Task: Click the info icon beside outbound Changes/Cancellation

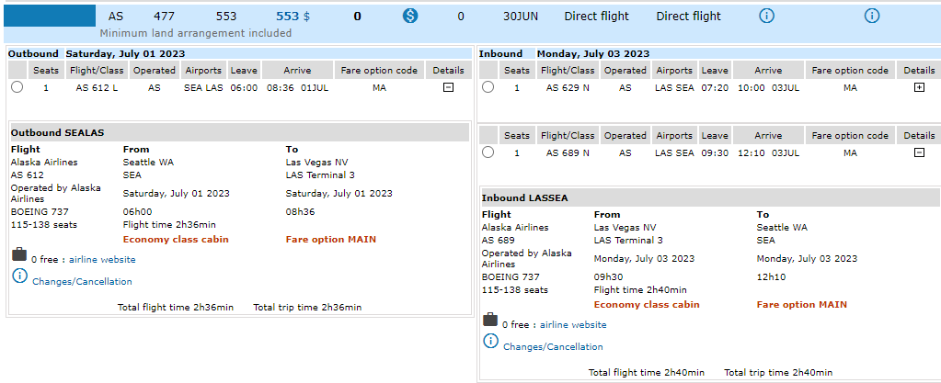Action: click(19, 276)
